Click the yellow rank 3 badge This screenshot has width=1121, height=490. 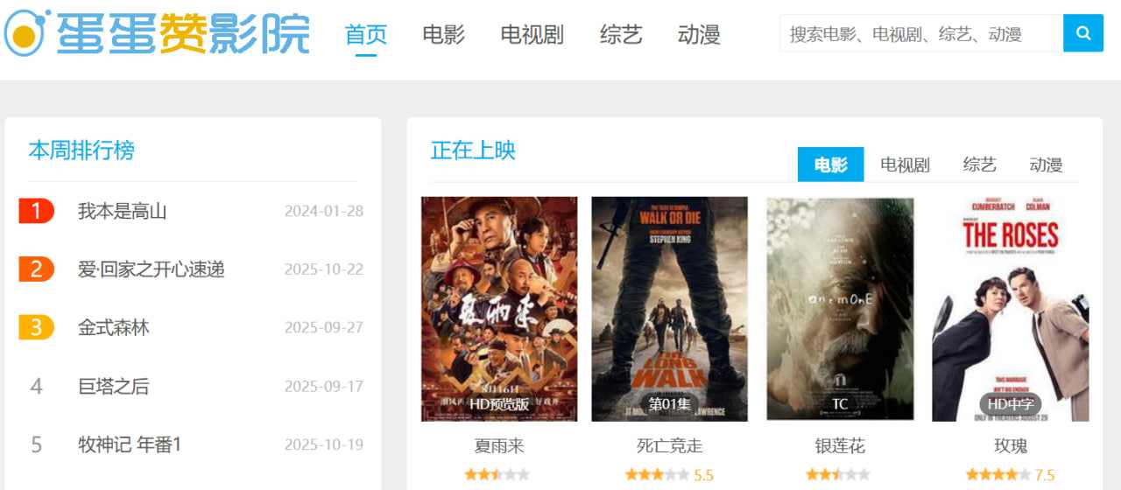[x=36, y=327]
